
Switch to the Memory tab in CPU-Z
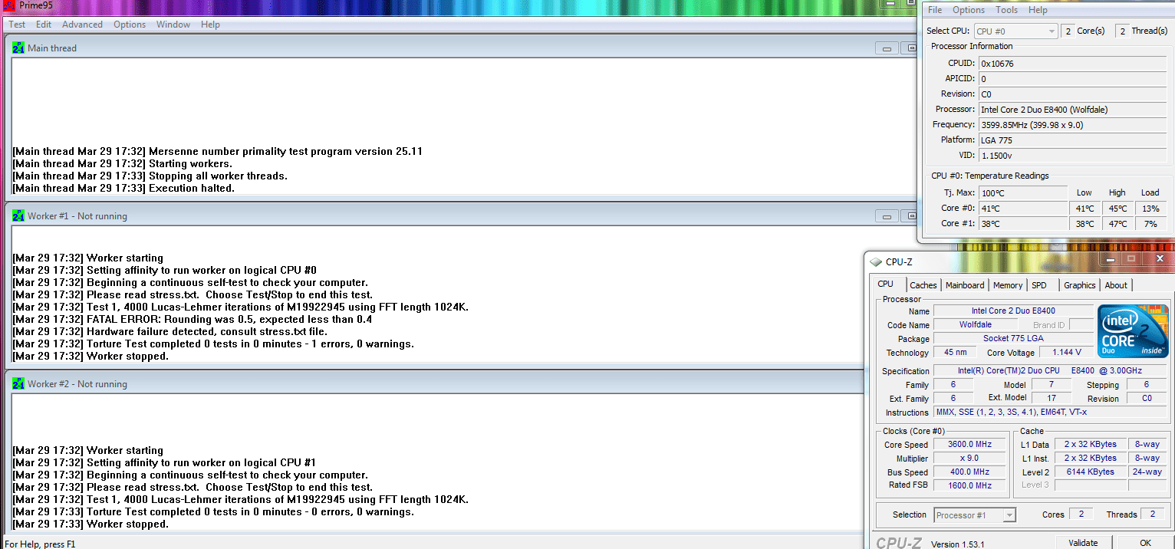[x=1008, y=285]
